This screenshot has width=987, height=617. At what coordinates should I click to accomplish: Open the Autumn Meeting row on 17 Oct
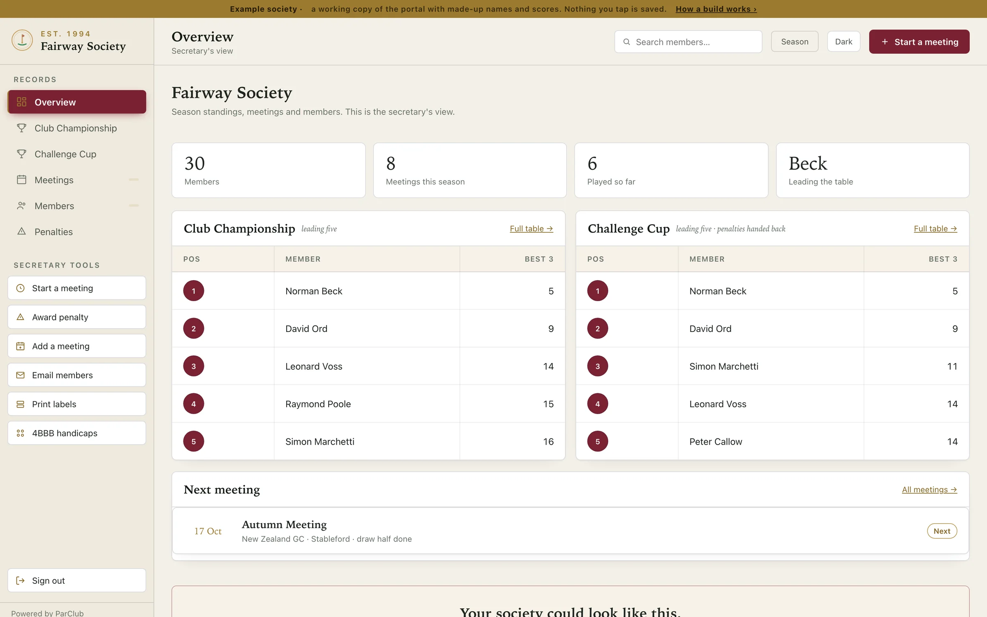click(570, 531)
